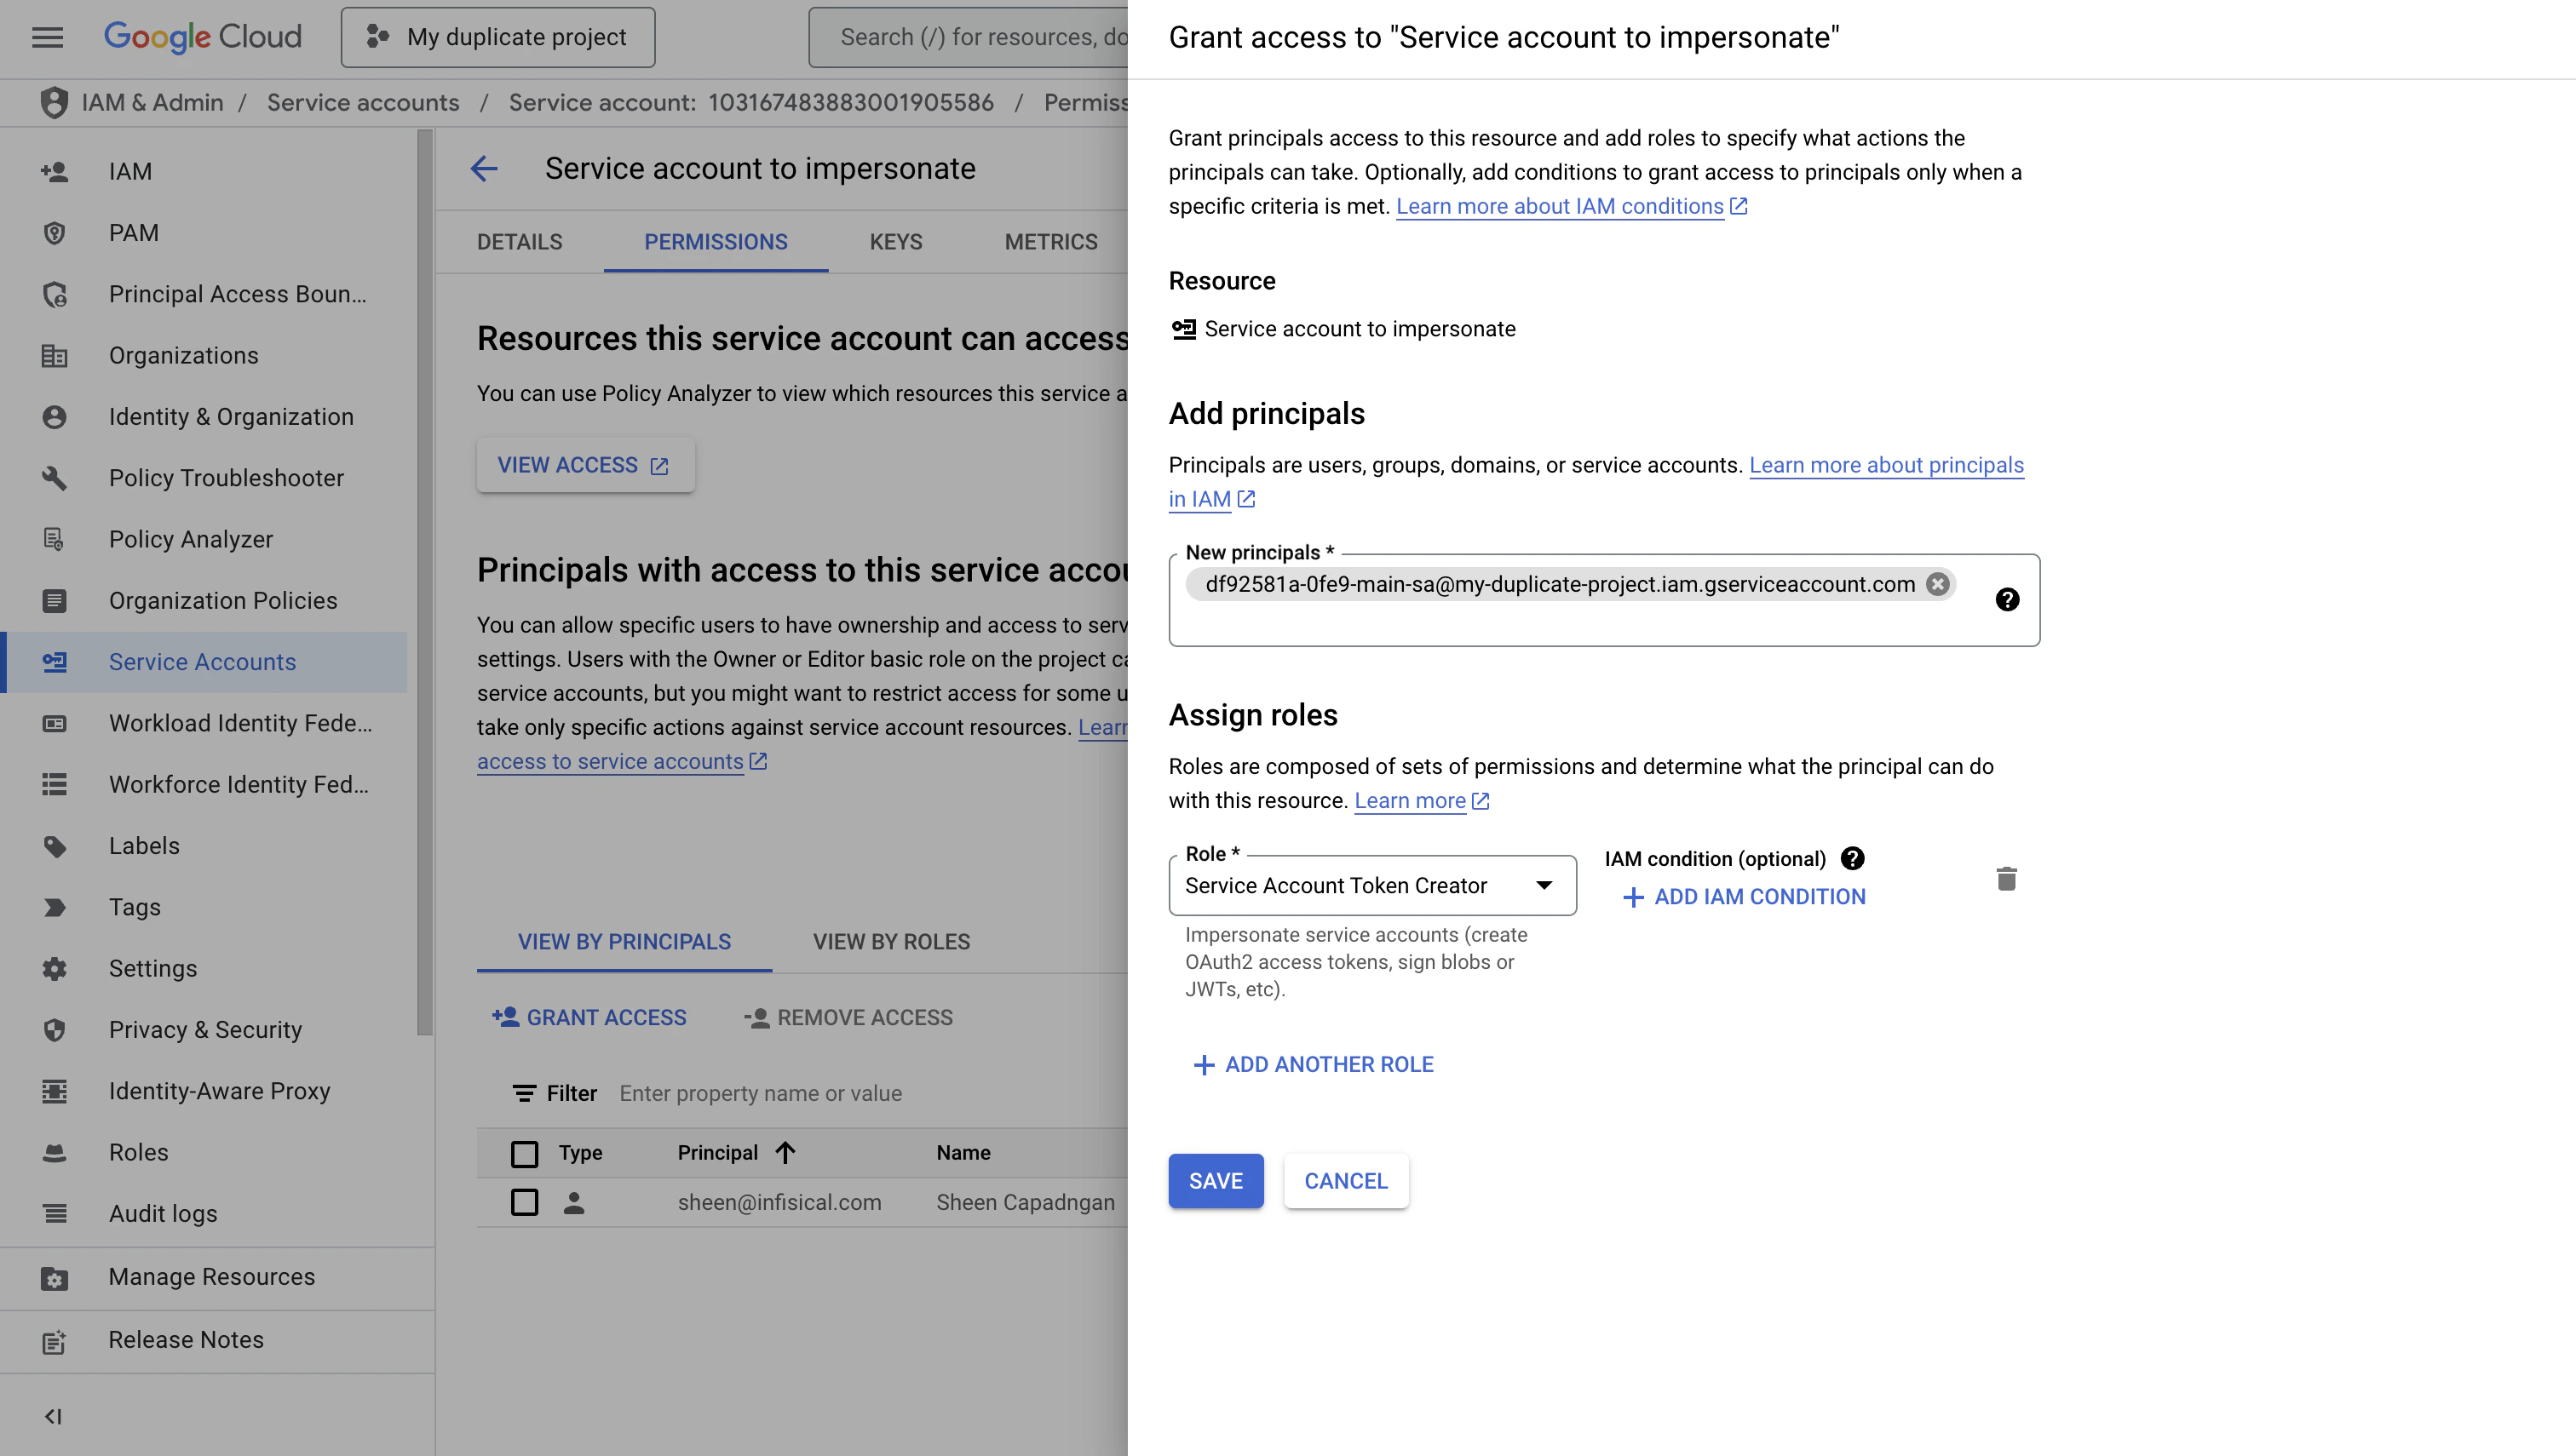Switch to the KEYS tab
This screenshot has width=2576, height=1456.
895,242
